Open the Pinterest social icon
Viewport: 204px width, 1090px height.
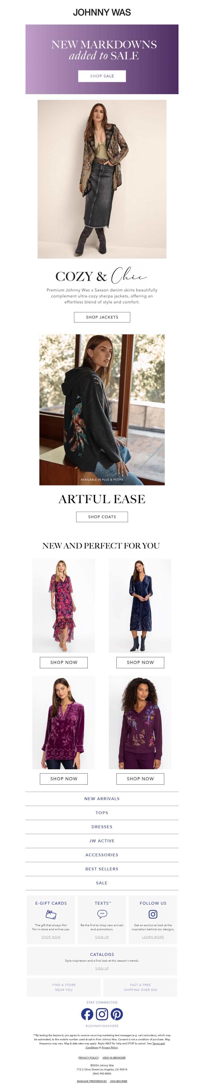point(117,1014)
